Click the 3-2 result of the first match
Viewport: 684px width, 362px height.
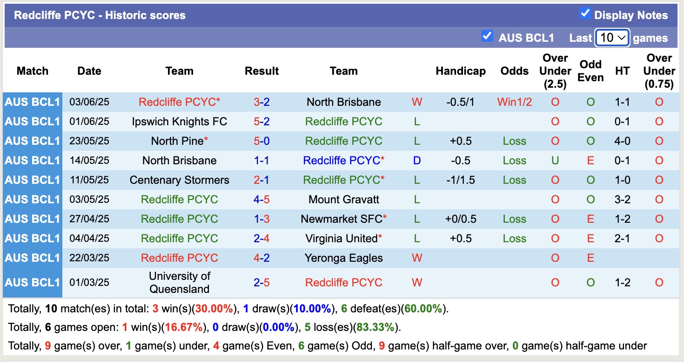pyautogui.click(x=262, y=102)
